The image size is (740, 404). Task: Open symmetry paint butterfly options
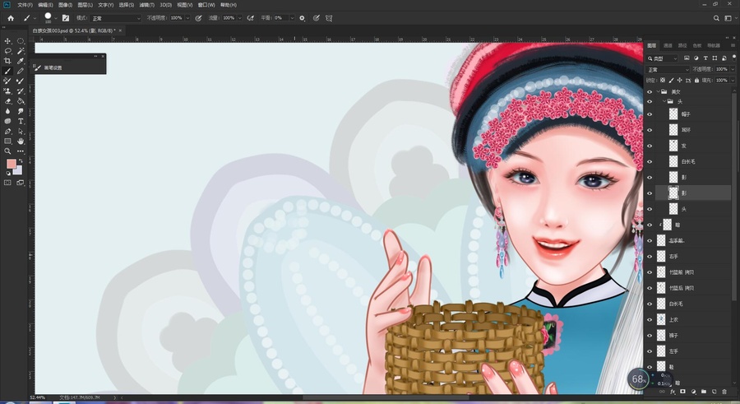pos(329,18)
